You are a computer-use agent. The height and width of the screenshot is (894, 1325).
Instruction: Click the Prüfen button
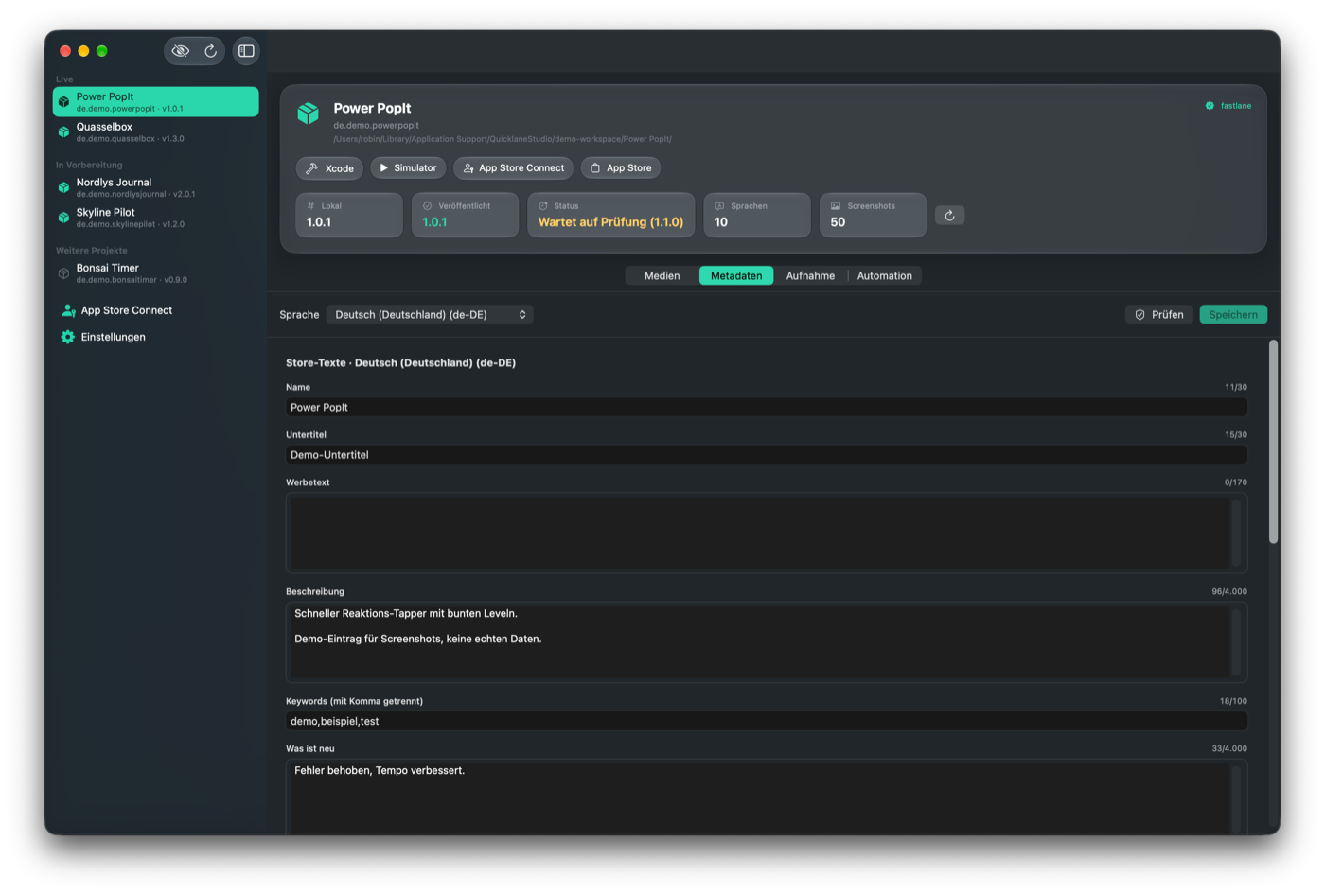pos(1159,314)
